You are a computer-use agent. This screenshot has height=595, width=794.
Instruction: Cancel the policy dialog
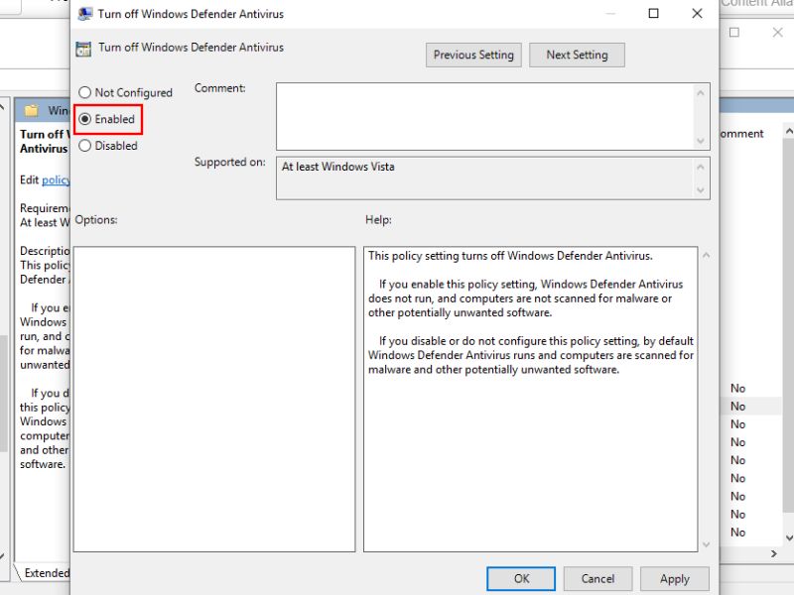pyautogui.click(x=597, y=578)
